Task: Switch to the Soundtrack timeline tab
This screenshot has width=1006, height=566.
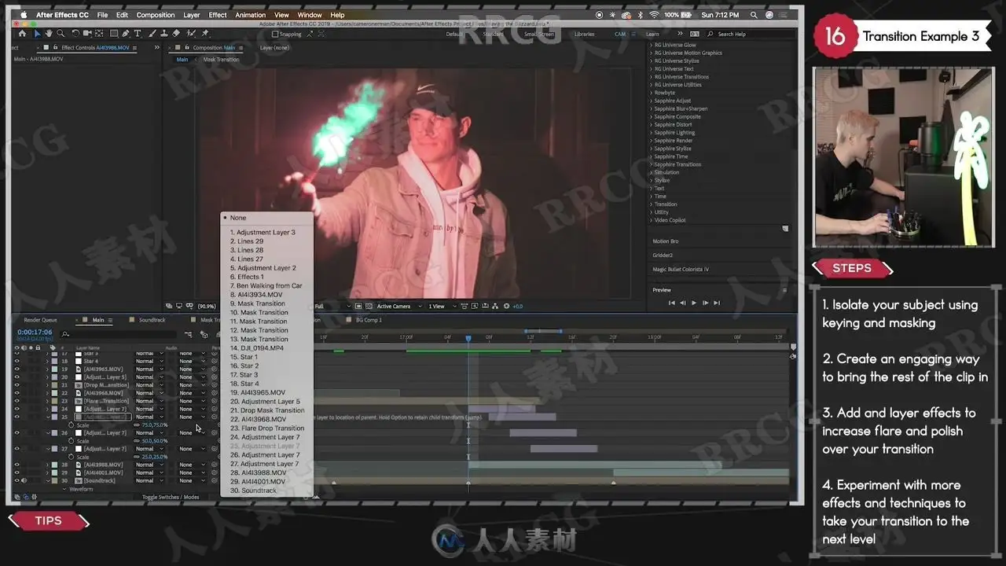Action: point(152,320)
